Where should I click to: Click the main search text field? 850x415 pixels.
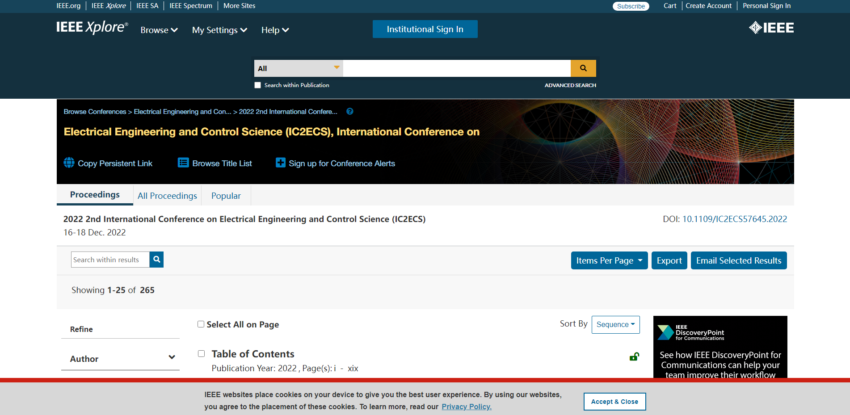tap(457, 68)
